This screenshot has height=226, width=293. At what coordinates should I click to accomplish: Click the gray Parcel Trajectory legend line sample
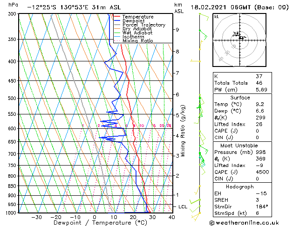click(117, 25)
